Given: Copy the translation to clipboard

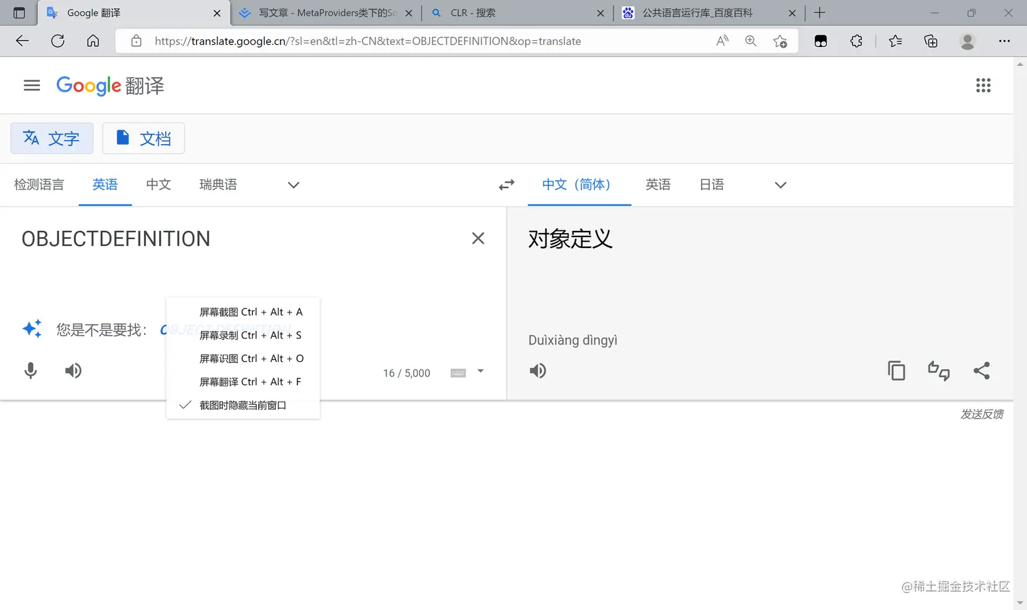Looking at the screenshot, I should pyautogui.click(x=897, y=371).
